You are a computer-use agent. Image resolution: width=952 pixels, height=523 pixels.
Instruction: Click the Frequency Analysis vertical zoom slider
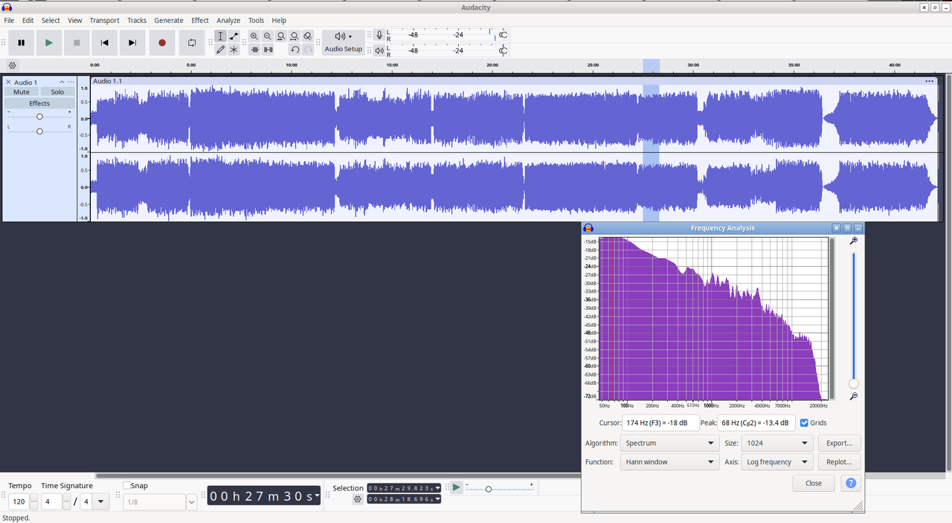pyautogui.click(x=854, y=319)
